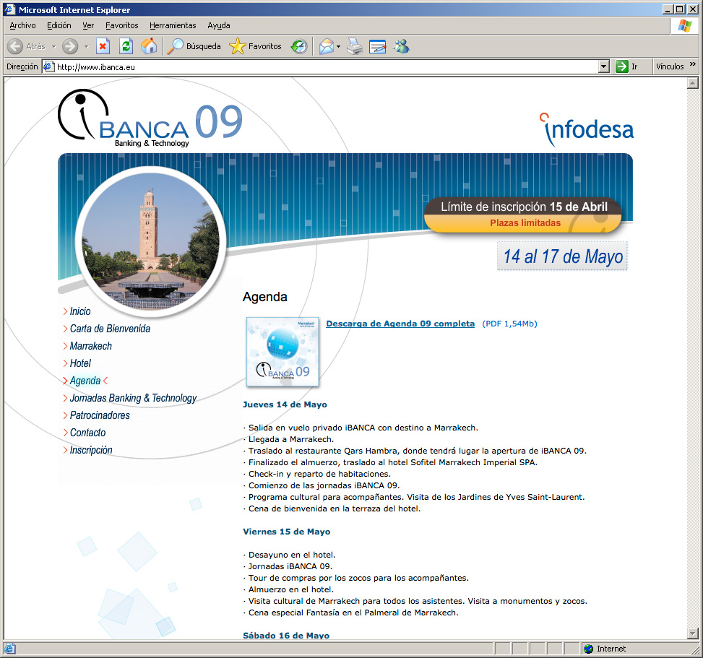Click the Agenda 09 PDF cover thumbnail
The height and width of the screenshot is (658, 703).
click(283, 352)
